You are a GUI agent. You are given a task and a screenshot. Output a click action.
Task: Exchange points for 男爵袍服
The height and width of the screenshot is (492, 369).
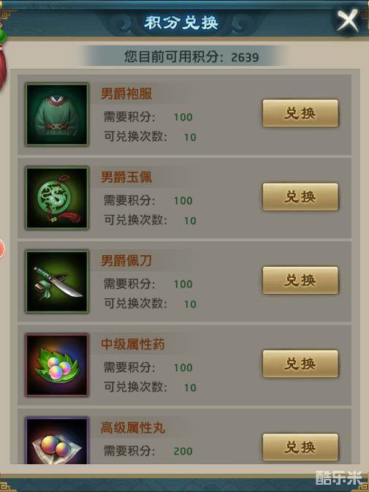tap(300, 113)
